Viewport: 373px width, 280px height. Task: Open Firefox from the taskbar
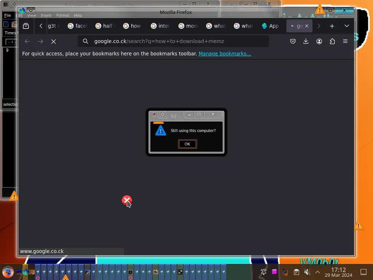point(25,272)
